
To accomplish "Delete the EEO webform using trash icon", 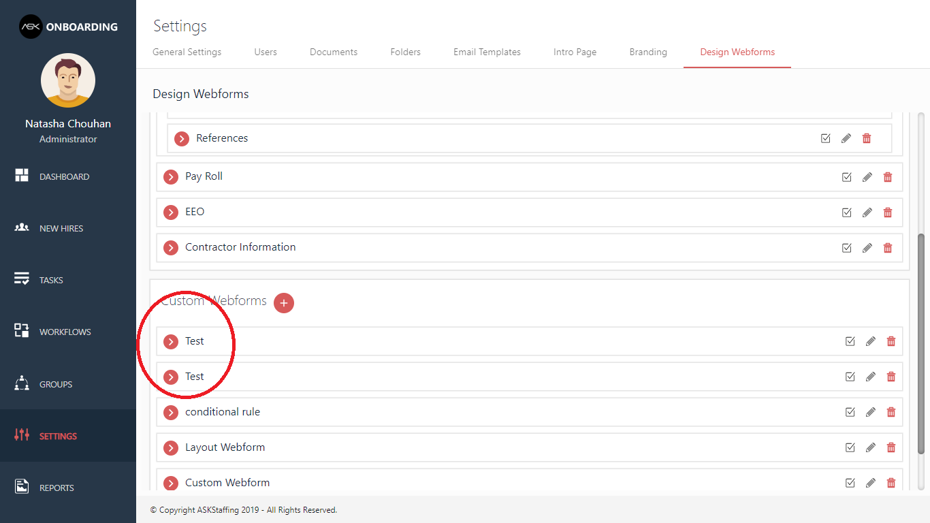I will tap(888, 212).
